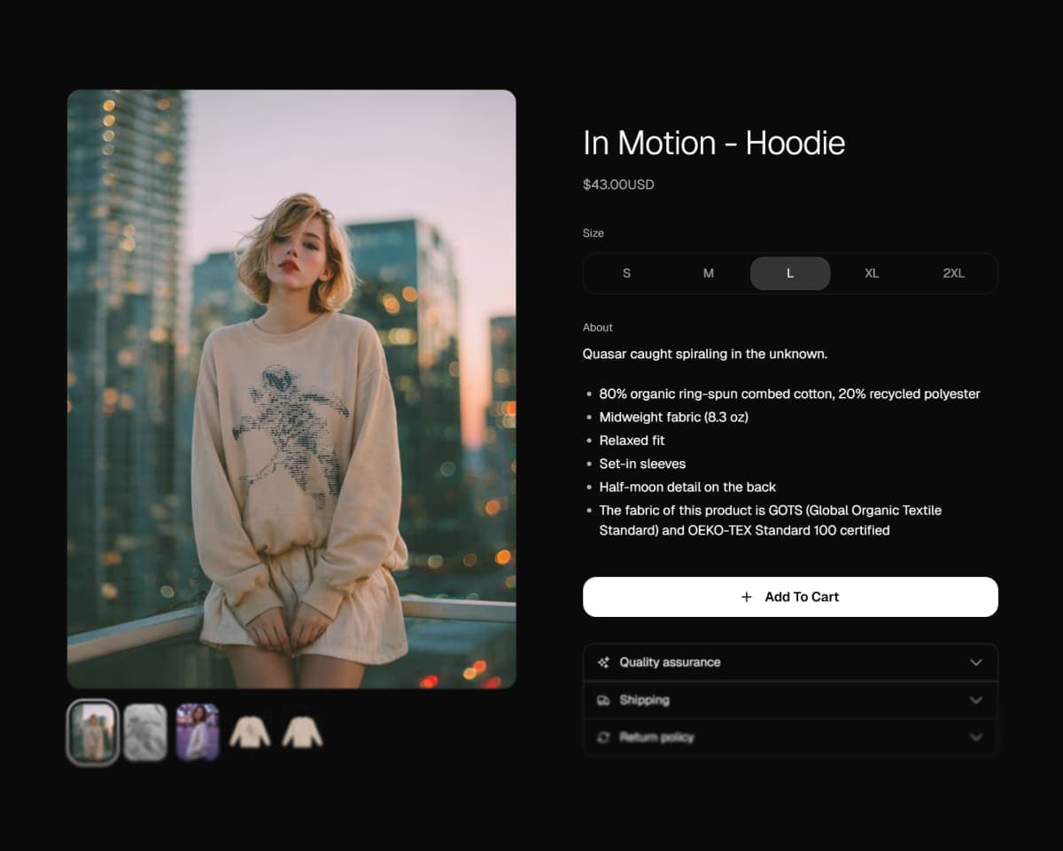Click the Shipping section label text
Viewport: 1063px width, 851px height.
(644, 700)
